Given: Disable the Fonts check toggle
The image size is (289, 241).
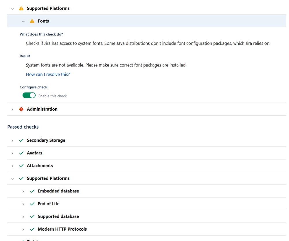Looking at the screenshot, I should point(29,95).
